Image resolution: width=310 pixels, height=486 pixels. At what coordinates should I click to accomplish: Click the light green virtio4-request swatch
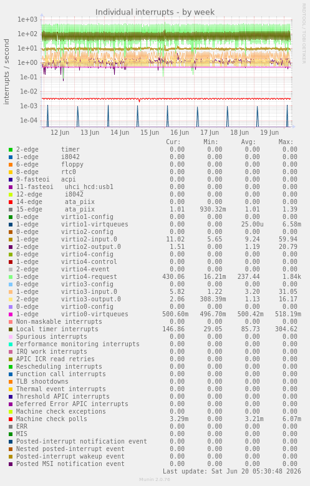point(11,277)
